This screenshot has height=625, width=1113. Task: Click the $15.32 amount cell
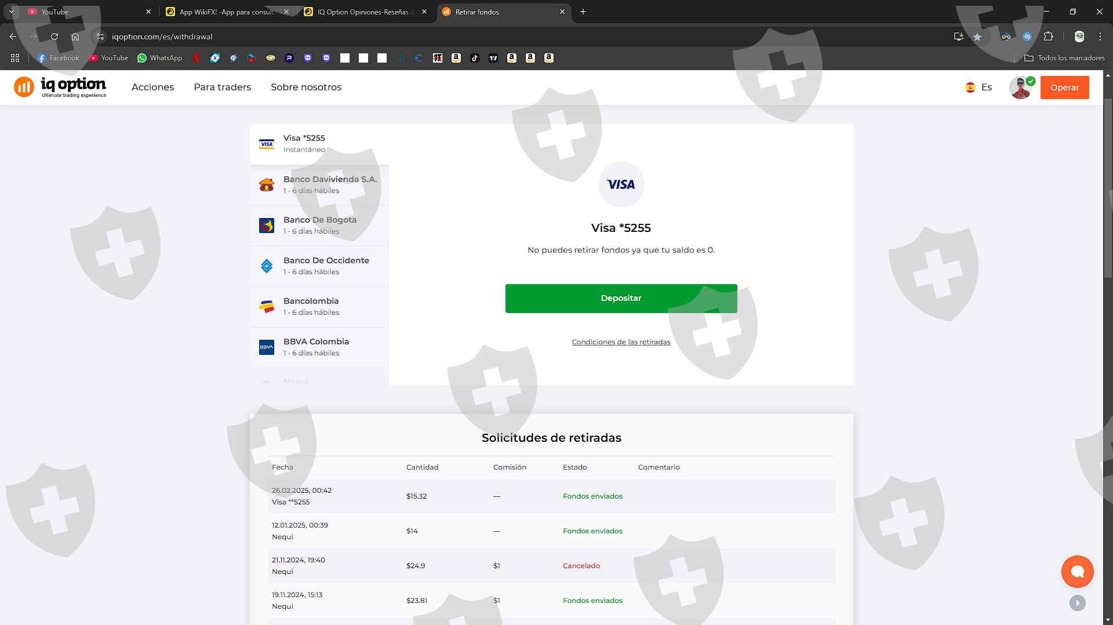tap(416, 496)
